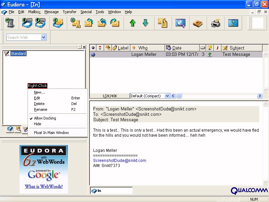269x202 pixels.
Task: Forward the message using the toolbar icon
Action: point(115,23)
